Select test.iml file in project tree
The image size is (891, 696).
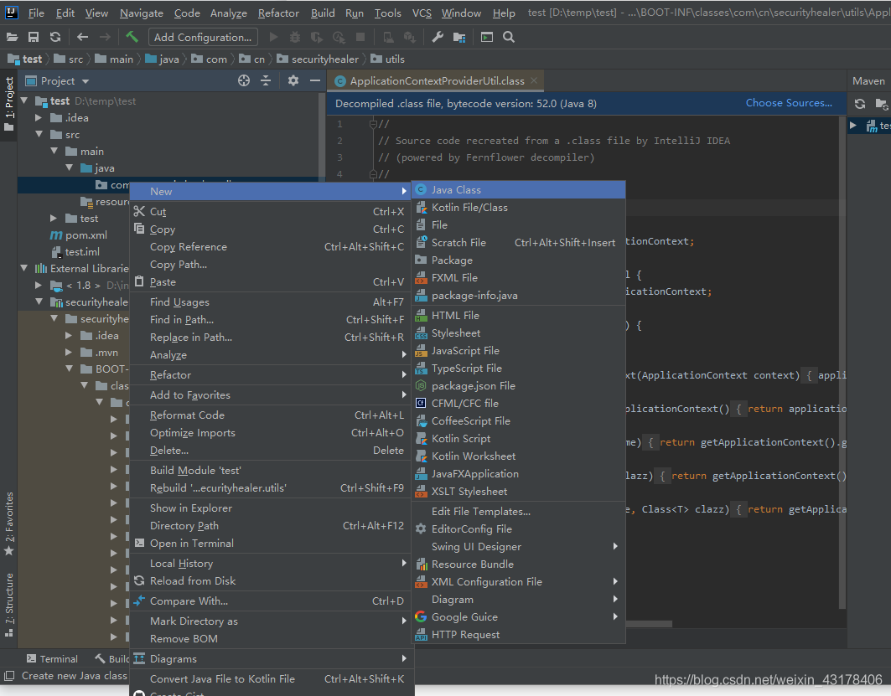click(x=75, y=251)
